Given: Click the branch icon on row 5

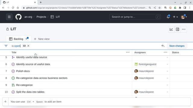Looking at the screenshot, I should coord(13,57).
